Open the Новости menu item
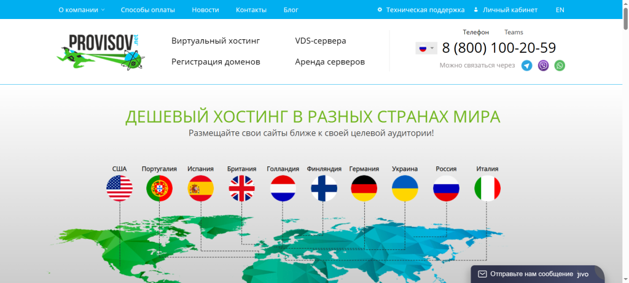629x283 pixels. coord(205,10)
